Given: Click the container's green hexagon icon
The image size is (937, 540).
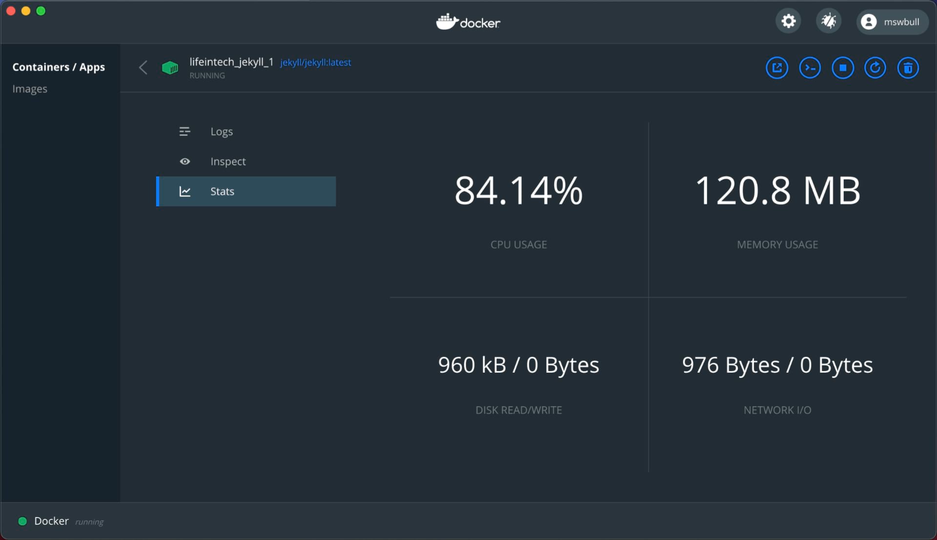Looking at the screenshot, I should coord(169,68).
